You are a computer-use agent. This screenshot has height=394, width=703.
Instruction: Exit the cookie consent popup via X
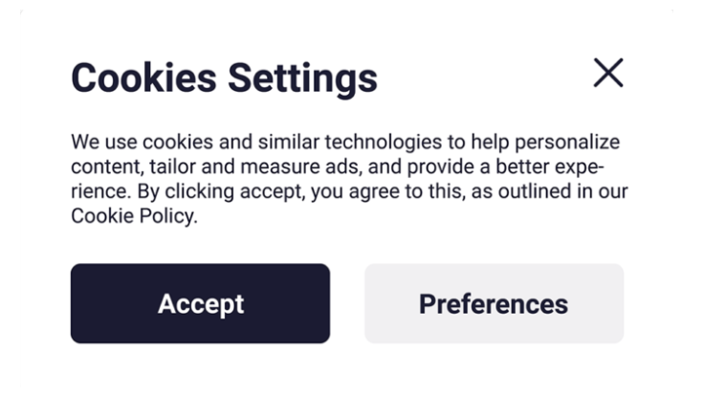(x=608, y=73)
